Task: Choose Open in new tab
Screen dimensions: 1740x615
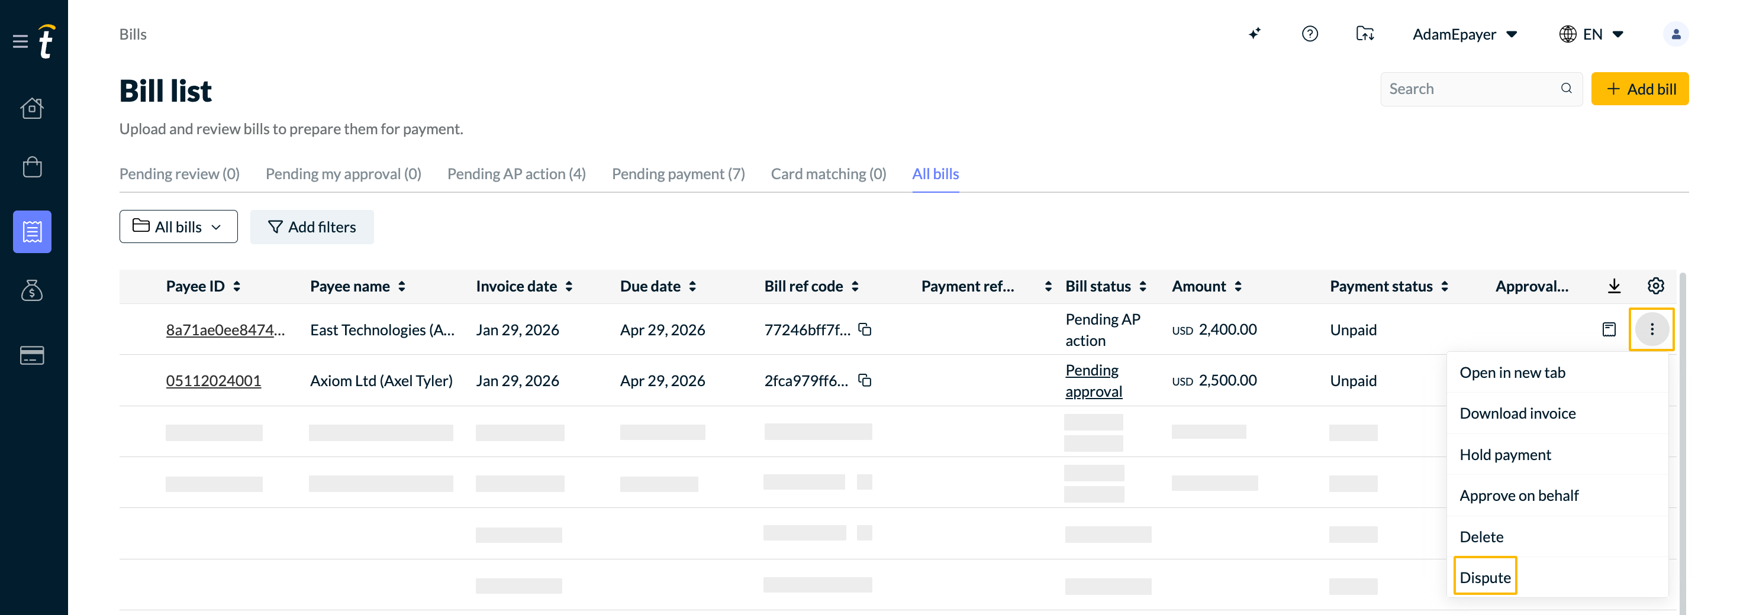Action: pos(1557,373)
